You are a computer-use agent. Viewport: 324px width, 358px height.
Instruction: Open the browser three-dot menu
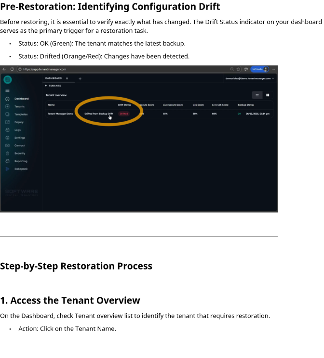pos(273,69)
